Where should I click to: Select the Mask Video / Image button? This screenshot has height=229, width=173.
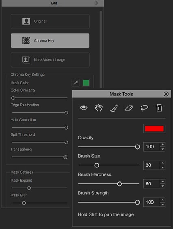click(50, 60)
